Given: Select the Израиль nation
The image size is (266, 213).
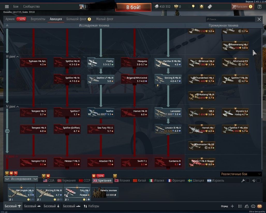Looking at the screenshot, I should pos(216,181).
